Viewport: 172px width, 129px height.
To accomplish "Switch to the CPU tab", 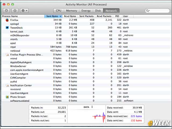I will tap(59, 11).
